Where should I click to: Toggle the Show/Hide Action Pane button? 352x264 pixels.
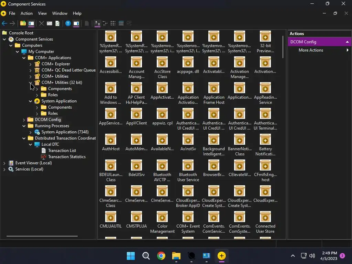(76, 23)
